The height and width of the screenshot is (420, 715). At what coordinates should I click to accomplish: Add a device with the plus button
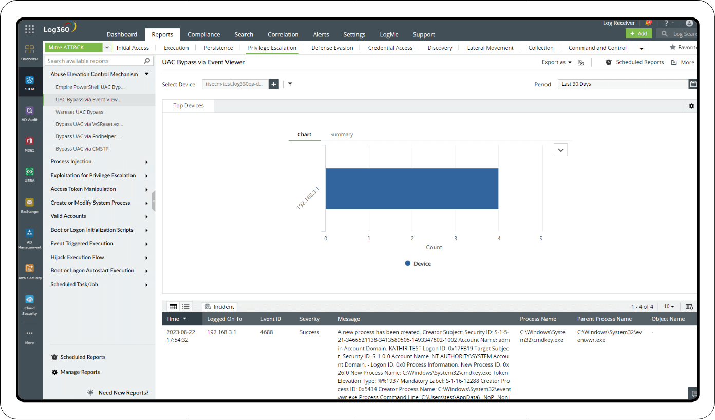point(273,84)
